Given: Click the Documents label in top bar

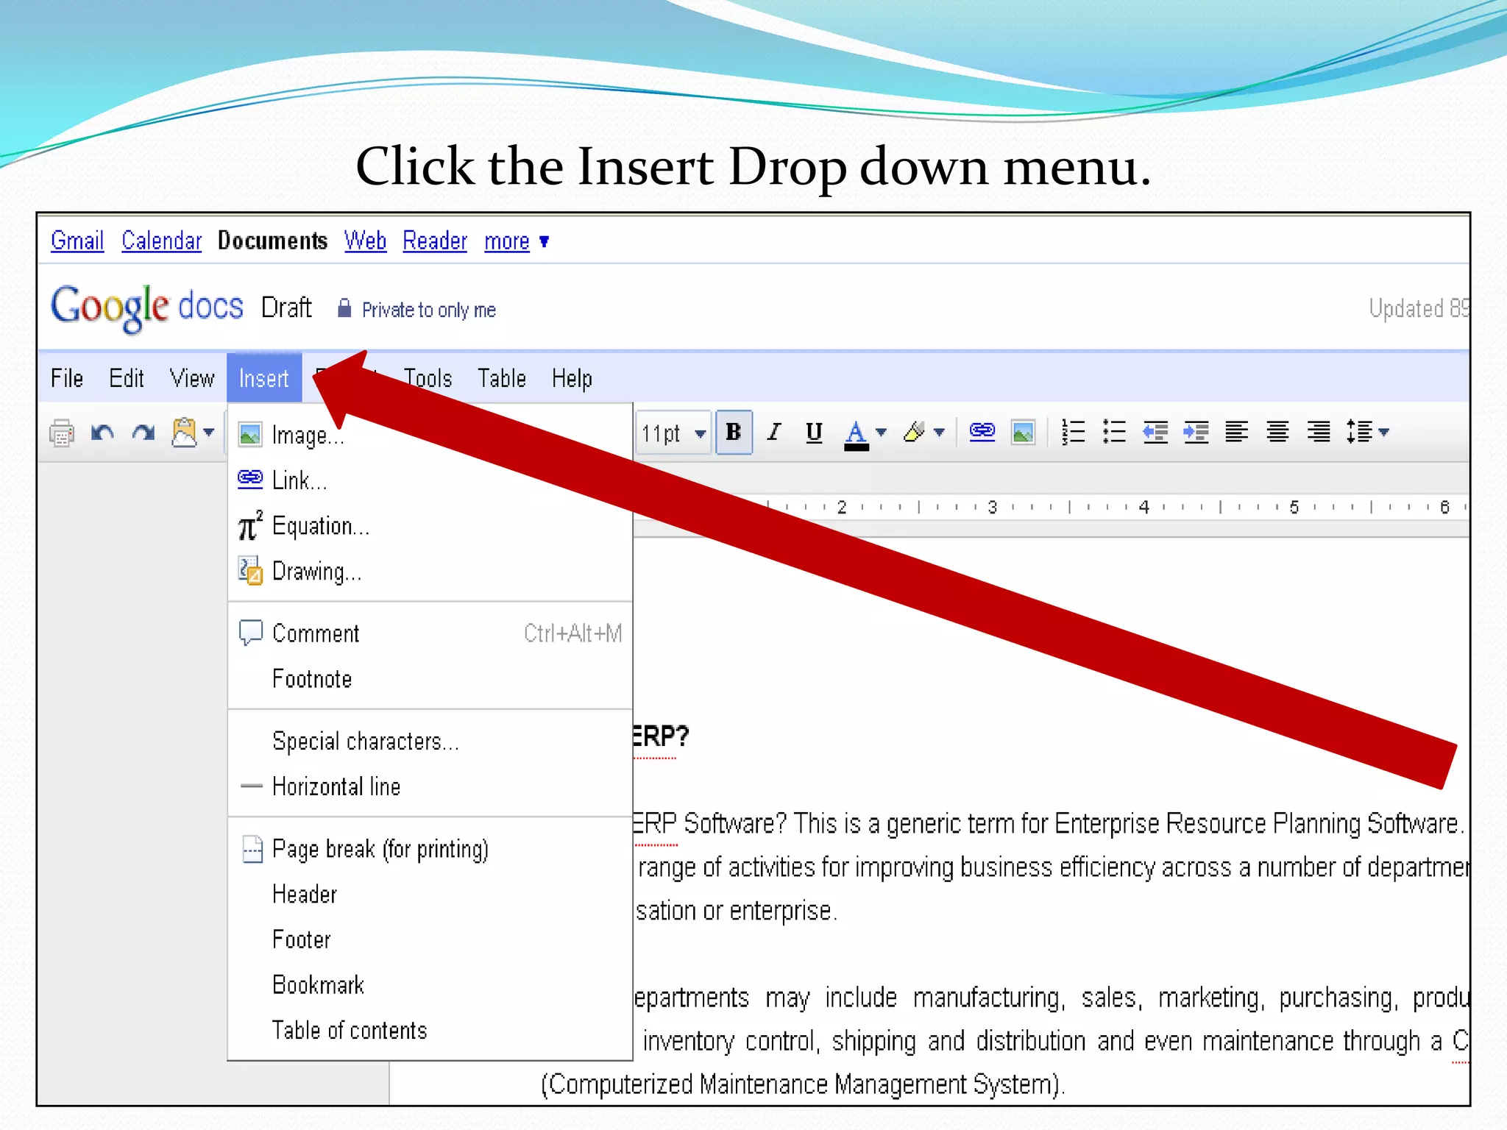Looking at the screenshot, I should point(272,241).
